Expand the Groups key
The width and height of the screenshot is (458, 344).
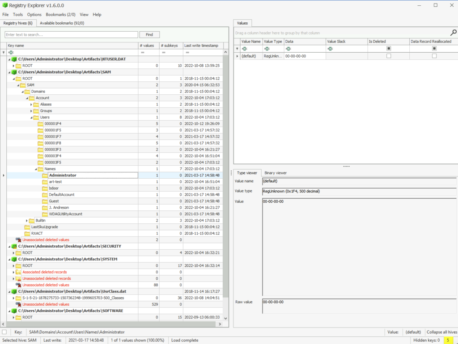pyautogui.click(x=31, y=111)
